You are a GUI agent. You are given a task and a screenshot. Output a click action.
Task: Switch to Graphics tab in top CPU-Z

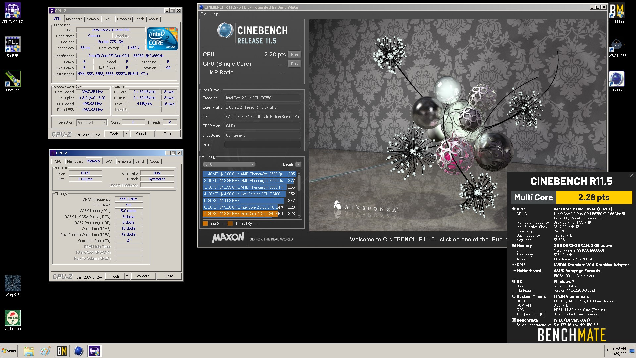click(x=124, y=19)
